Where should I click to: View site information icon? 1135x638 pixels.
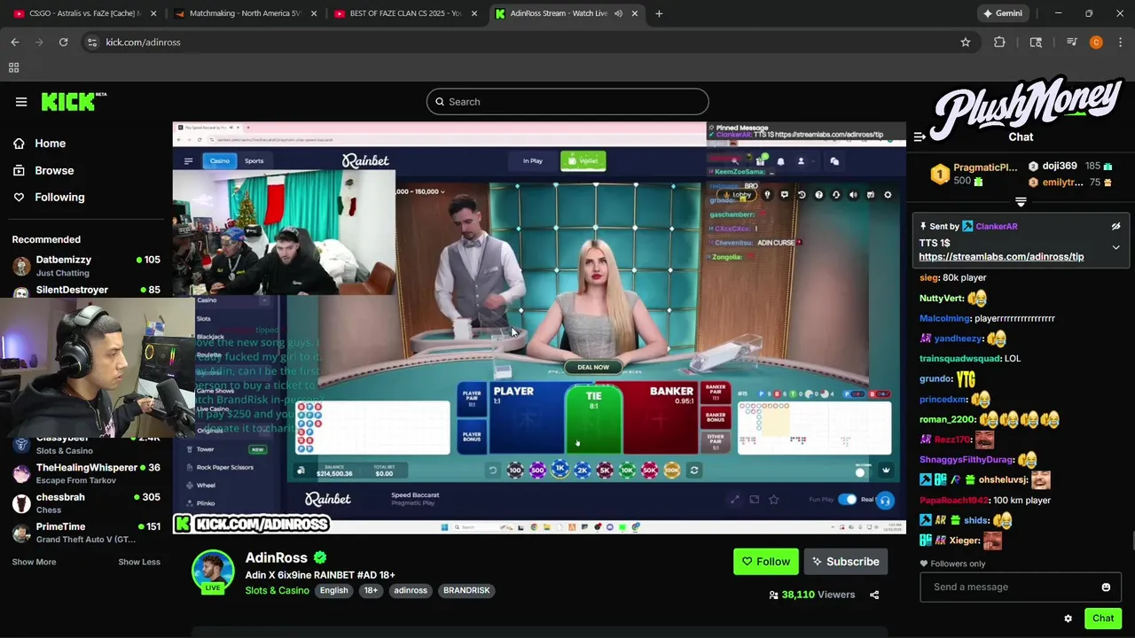click(92, 42)
